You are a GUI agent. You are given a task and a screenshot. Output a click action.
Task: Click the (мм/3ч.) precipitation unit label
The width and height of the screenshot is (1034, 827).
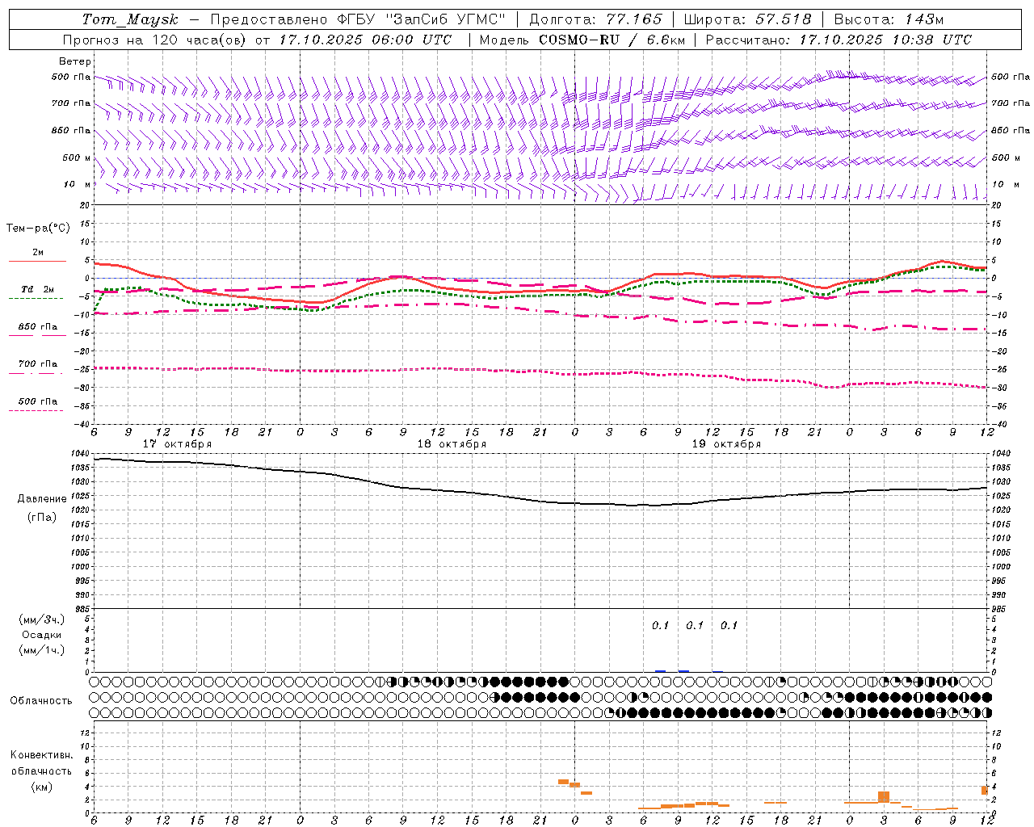42,620
